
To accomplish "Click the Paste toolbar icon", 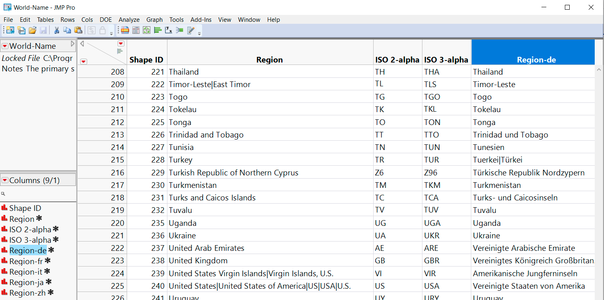I will pyautogui.click(x=78, y=30).
